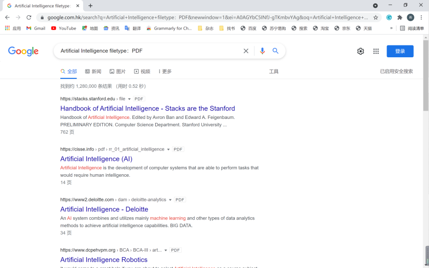Open the Google apps grid
The width and height of the screenshot is (429, 268).
376,51
